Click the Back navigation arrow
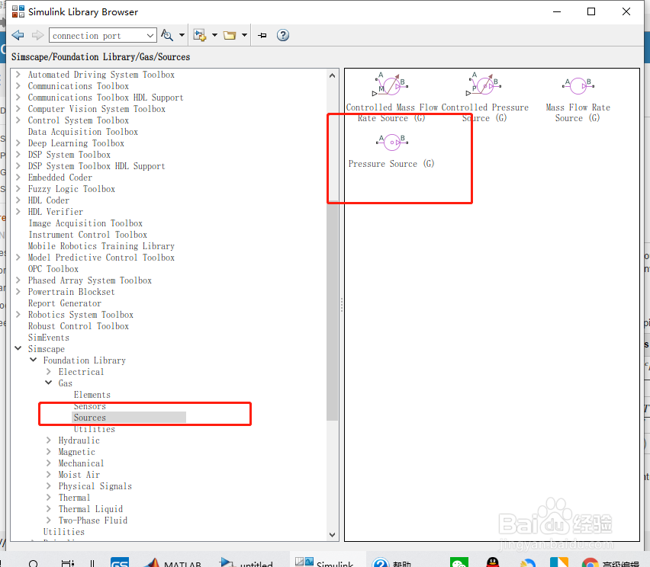The height and width of the screenshot is (567, 650). pyautogui.click(x=18, y=35)
